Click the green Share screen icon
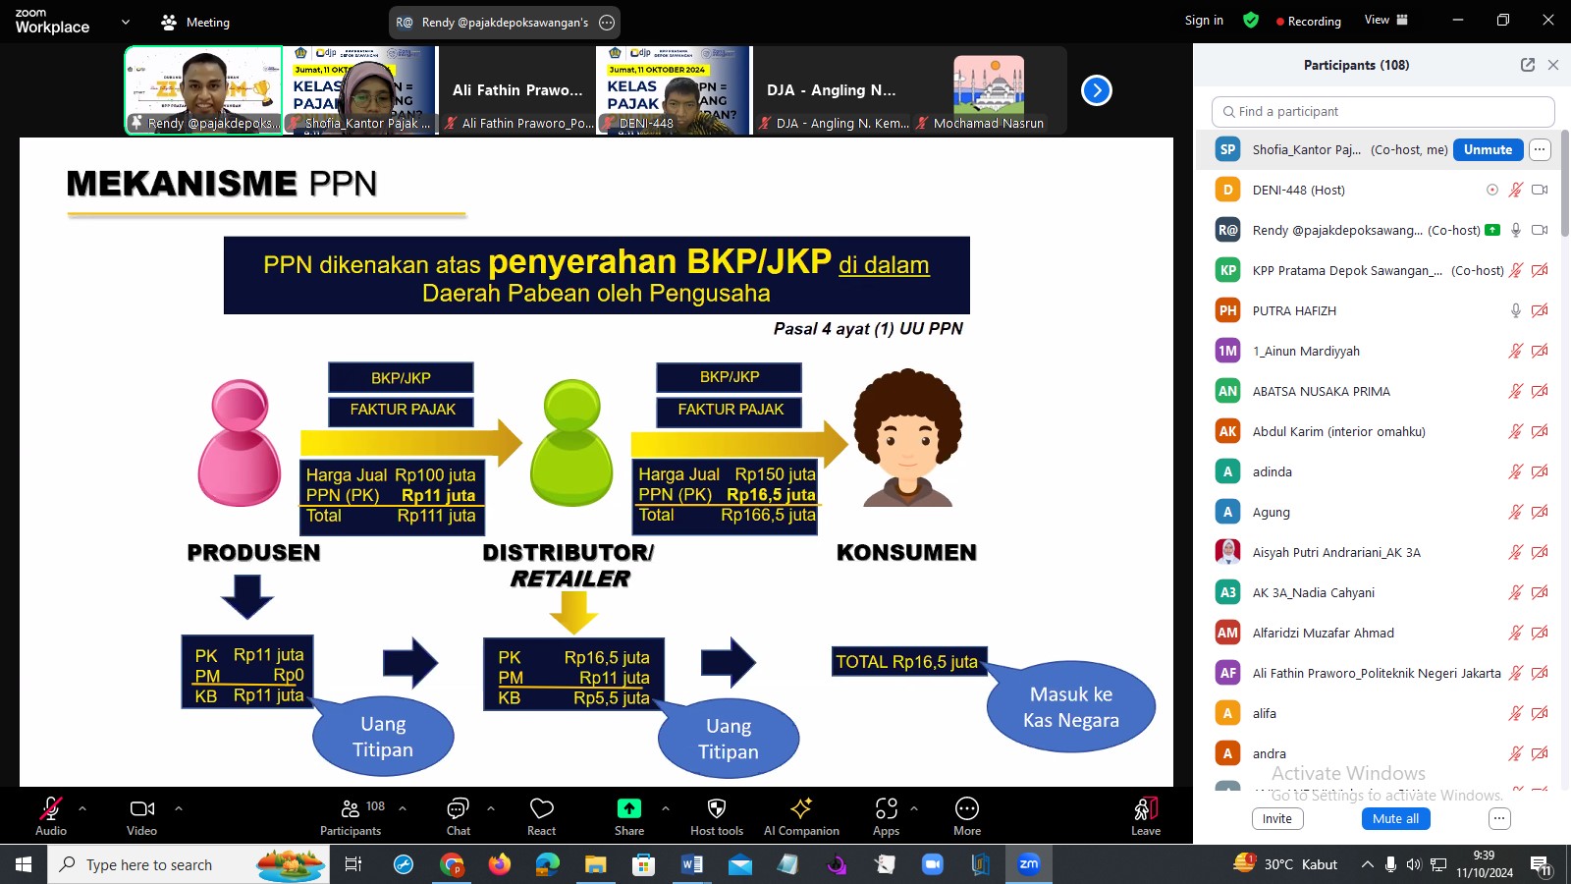The height and width of the screenshot is (884, 1571). coord(628,808)
